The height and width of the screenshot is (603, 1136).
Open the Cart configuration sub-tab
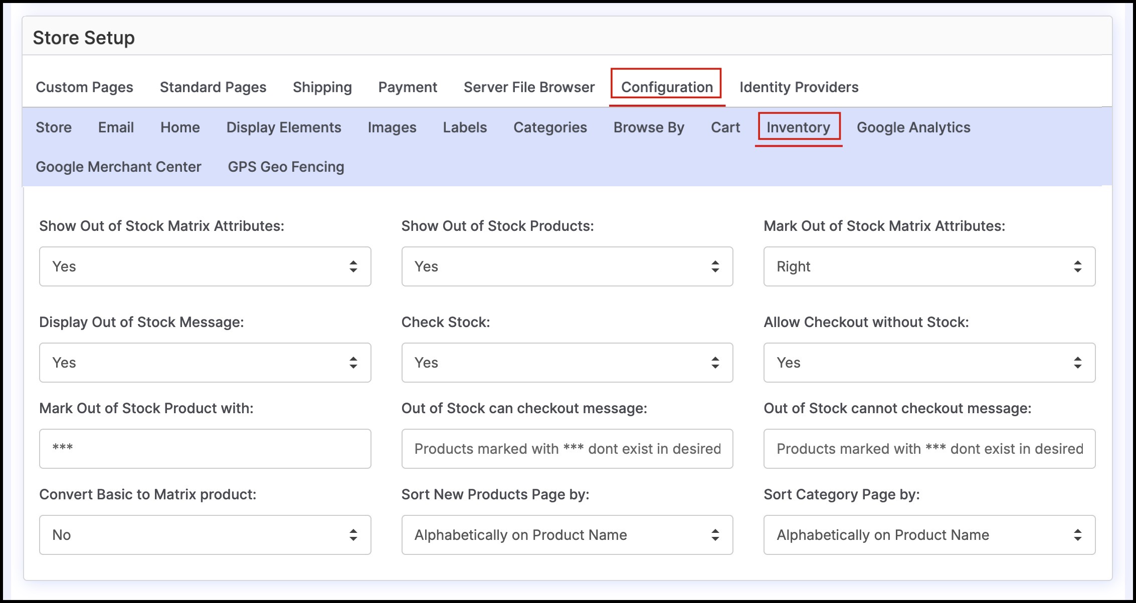pos(725,127)
